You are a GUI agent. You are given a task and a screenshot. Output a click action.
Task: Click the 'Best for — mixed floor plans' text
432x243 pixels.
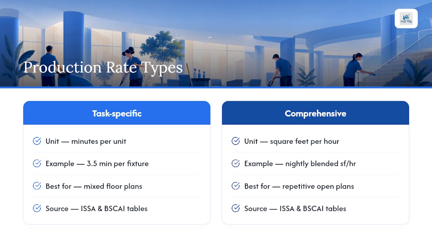pos(94,186)
